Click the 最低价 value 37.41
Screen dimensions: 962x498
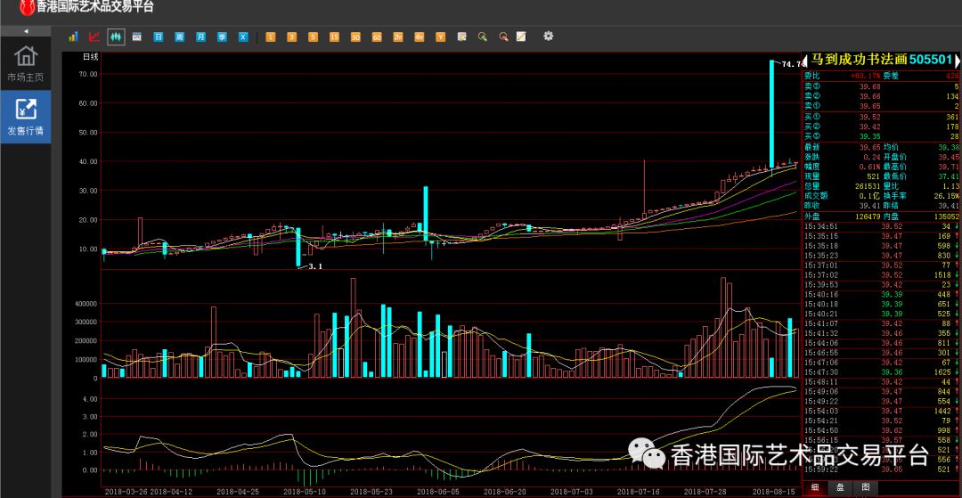(x=950, y=176)
